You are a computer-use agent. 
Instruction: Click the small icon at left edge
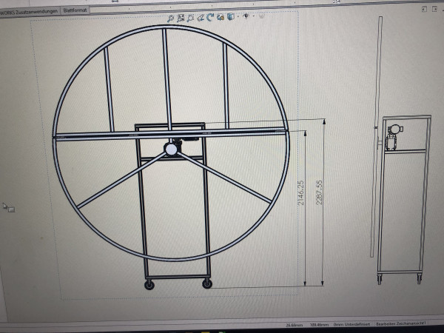point(9,208)
